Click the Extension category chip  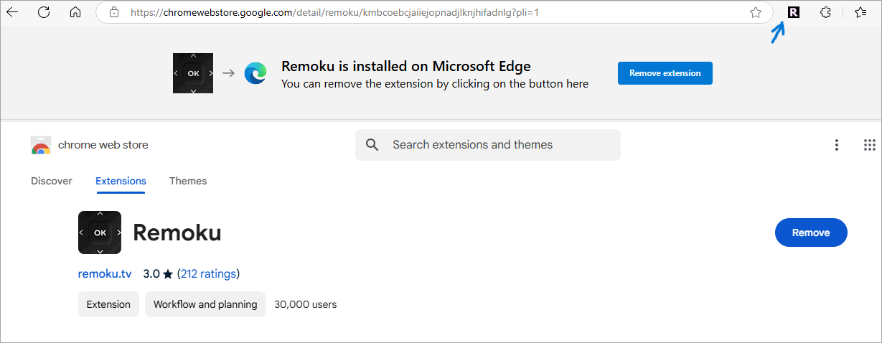point(108,304)
